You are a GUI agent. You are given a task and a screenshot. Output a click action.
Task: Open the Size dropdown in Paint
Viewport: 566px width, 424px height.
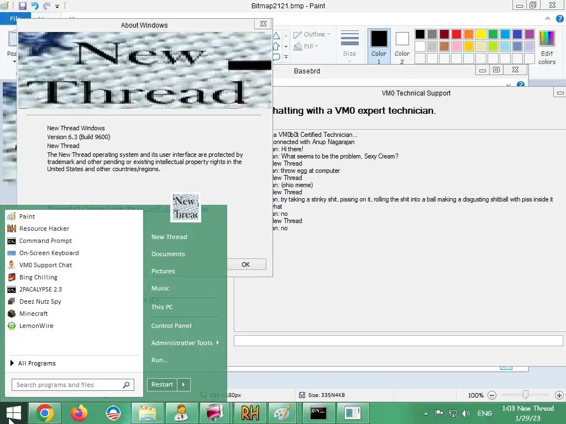tap(349, 46)
